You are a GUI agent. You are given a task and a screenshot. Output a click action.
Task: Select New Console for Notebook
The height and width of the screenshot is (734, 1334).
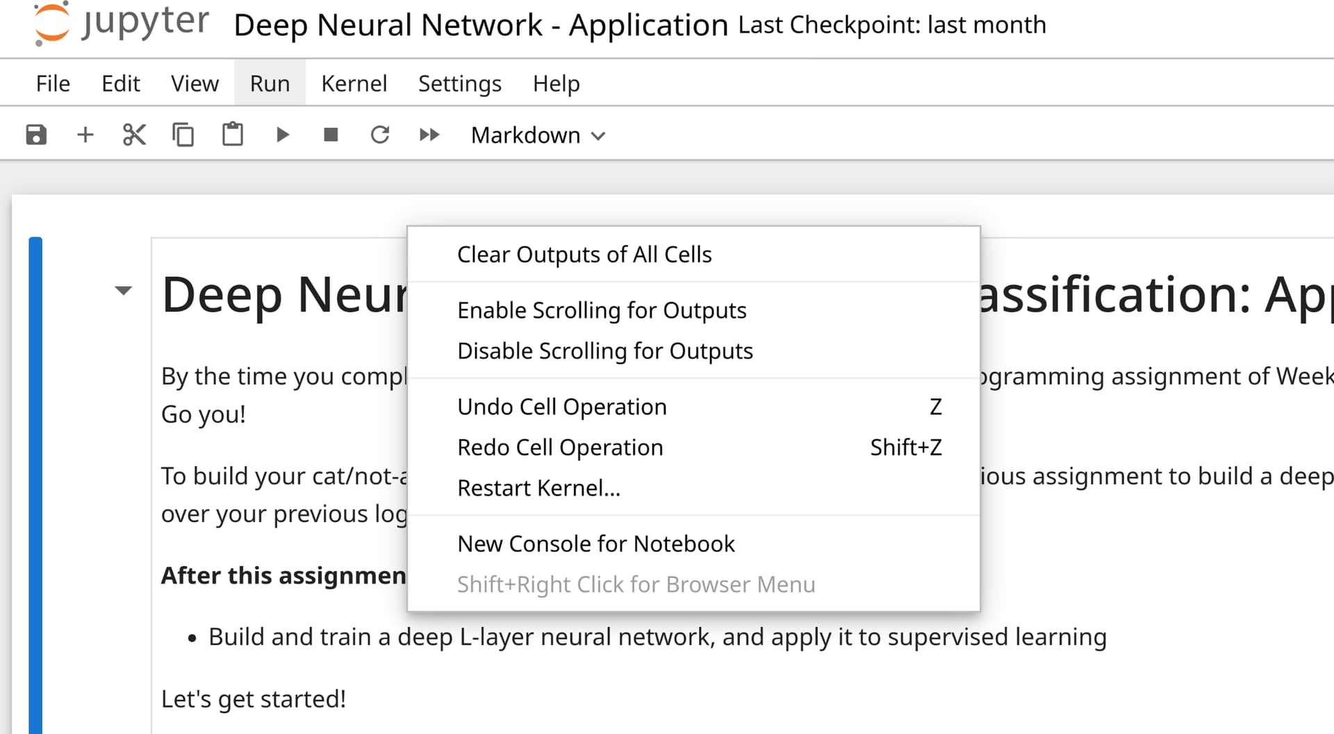click(595, 543)
